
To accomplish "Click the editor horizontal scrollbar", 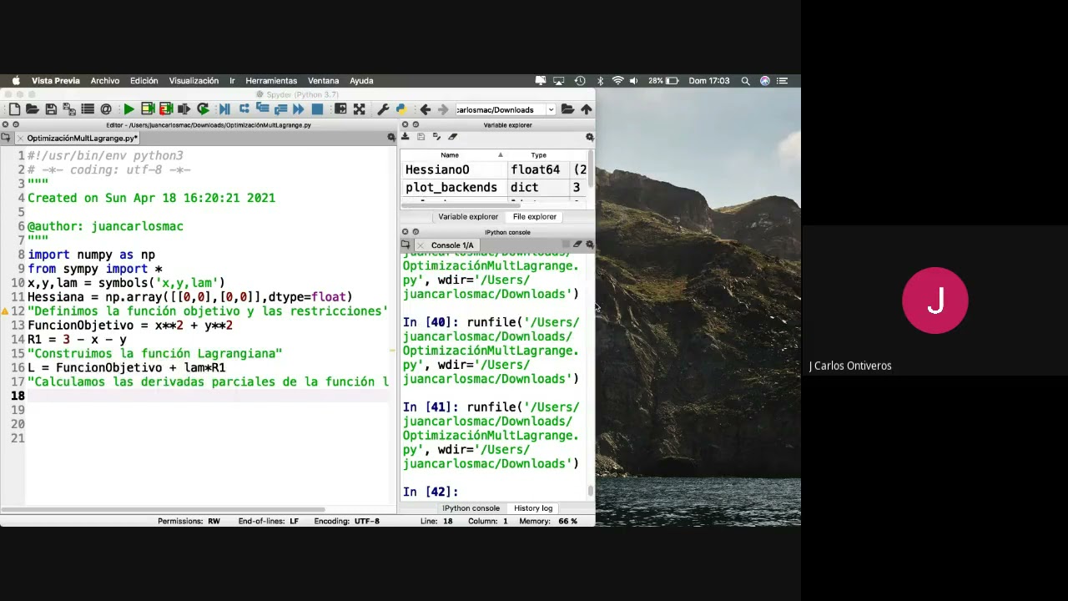I will tap(164, 509).
